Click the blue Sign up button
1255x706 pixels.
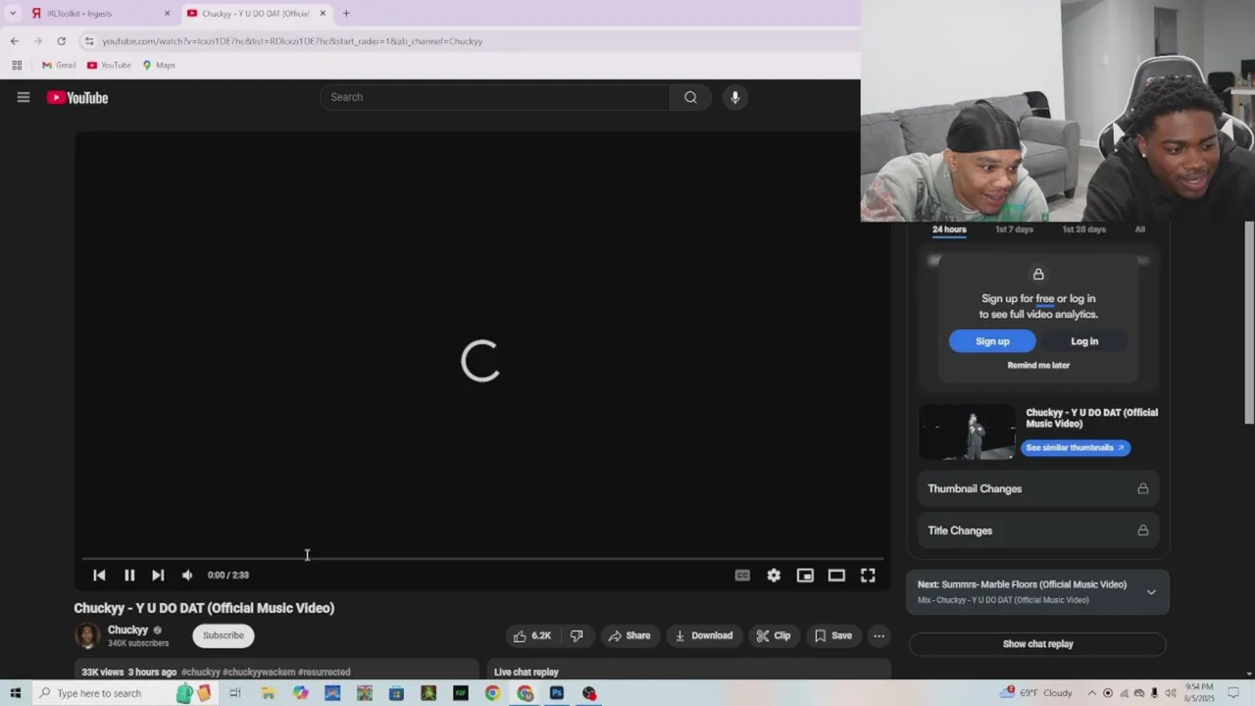(x=992, y=341)
